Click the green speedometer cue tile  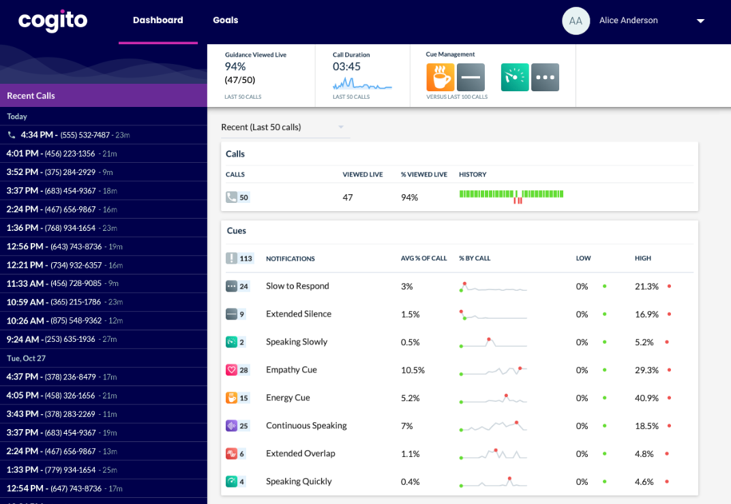[x=515, y=77]
